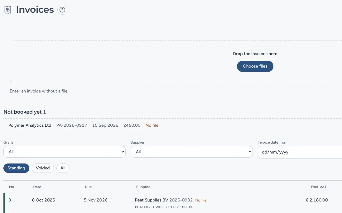
Task: Click the 6 Oct 2026 invoice date
Action: point(43,200)
